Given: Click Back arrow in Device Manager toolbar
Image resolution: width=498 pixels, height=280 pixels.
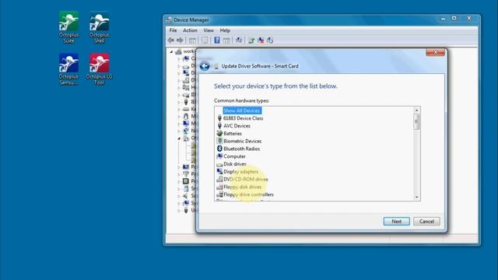Looking at the screenshot, I should tap(171, 40).
